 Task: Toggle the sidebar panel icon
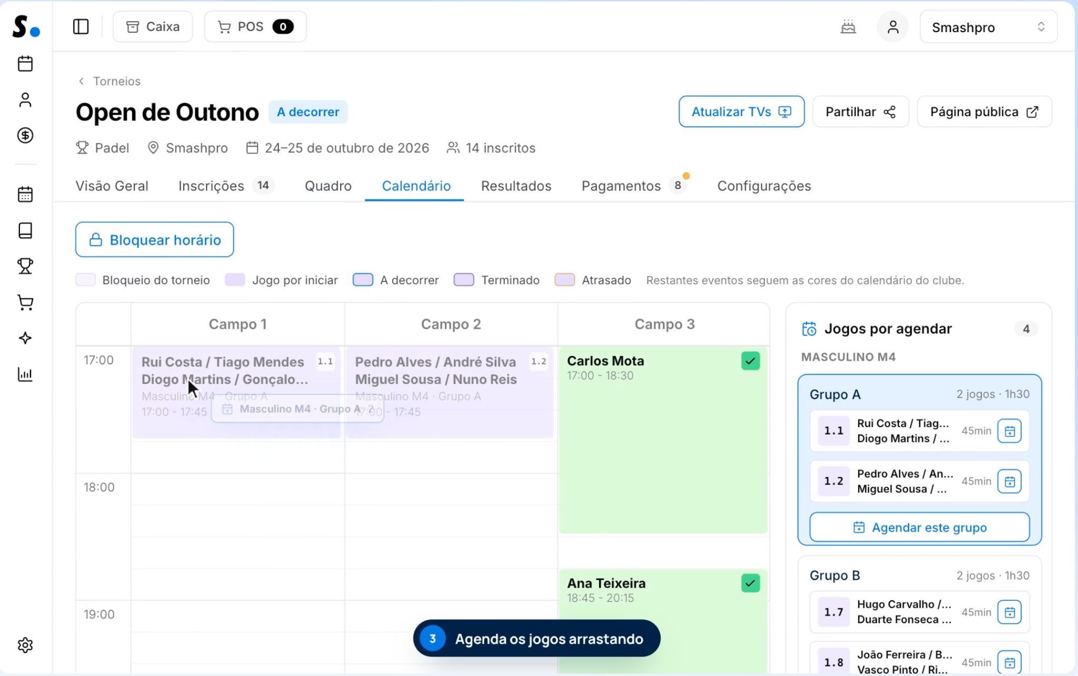[x=81, y=26]
